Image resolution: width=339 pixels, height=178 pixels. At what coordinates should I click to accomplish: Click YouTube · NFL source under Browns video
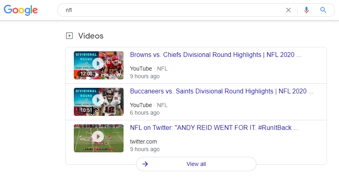coord(149,69)
